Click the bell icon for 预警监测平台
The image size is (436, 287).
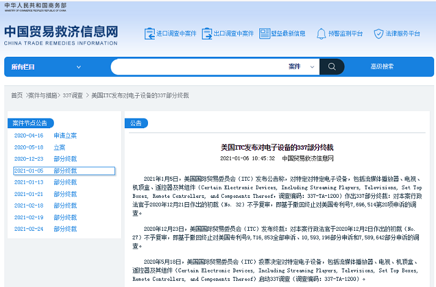[x=321, y=34]
